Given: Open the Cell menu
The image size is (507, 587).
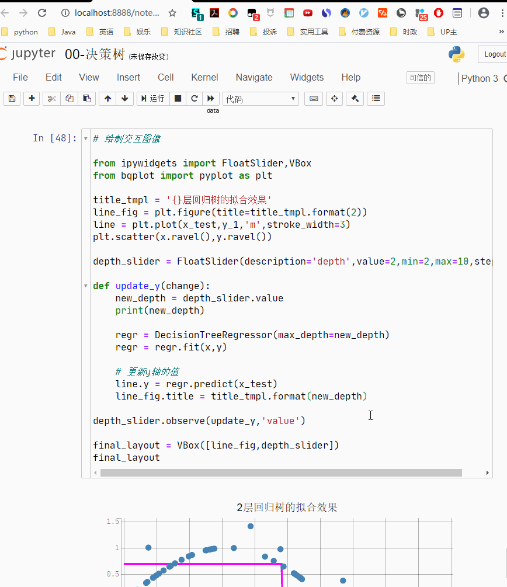Looking at the screenshot, I should click(x=165, y=78).
